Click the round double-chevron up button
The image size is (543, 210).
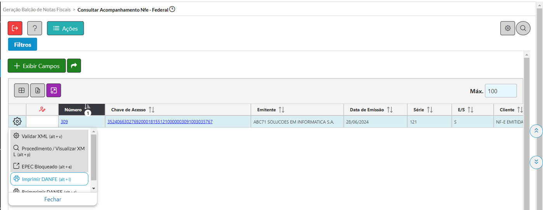tap(536, 131)
